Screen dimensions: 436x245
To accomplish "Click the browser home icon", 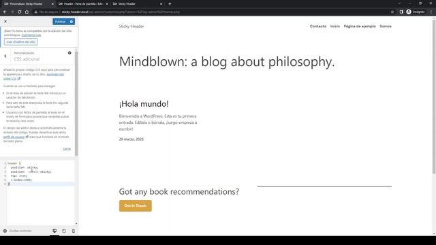I will pyautogui.click(x=27, y=12).
